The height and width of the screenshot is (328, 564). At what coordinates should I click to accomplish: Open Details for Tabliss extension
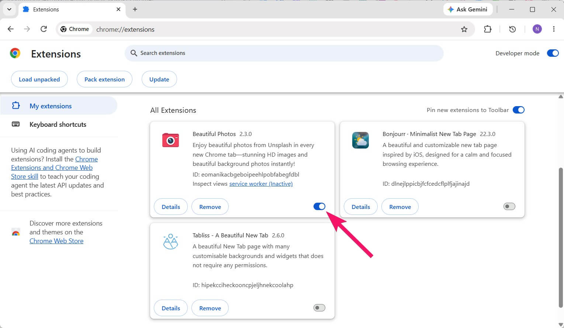click(171, 308)
